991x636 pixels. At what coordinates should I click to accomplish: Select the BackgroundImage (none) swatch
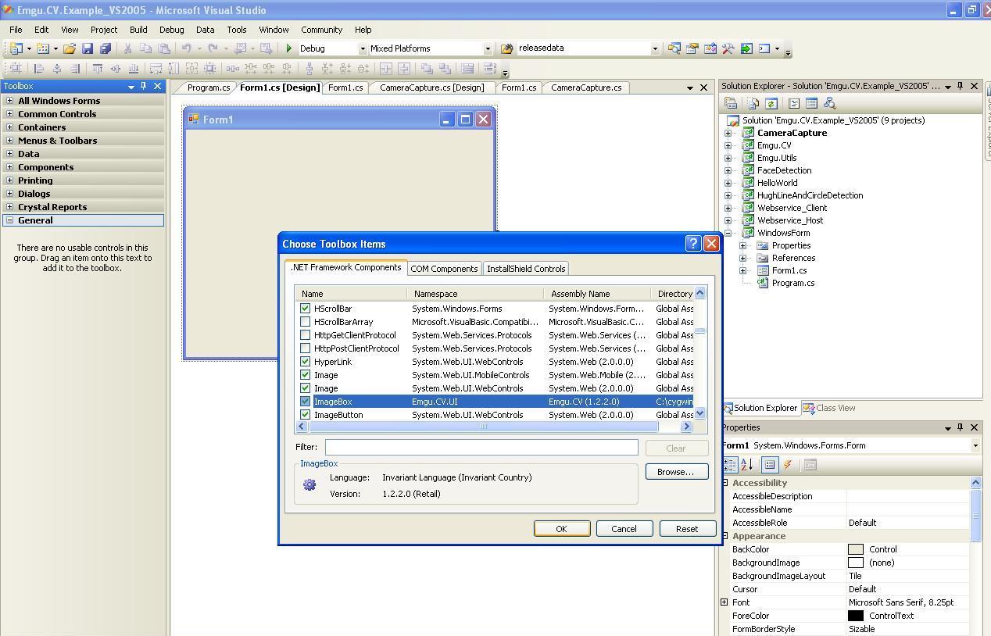point(856,563)
